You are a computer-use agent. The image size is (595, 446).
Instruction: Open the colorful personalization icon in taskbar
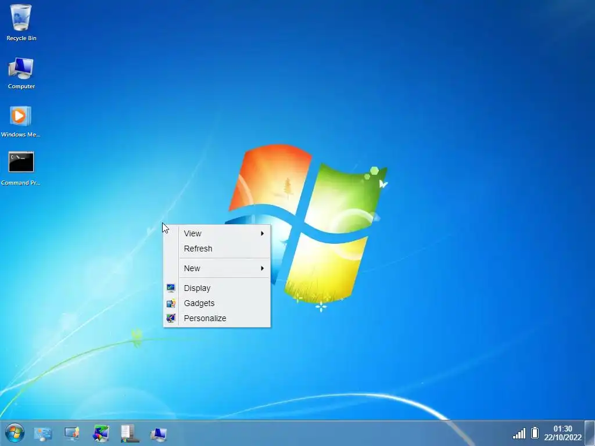[101, 433]
